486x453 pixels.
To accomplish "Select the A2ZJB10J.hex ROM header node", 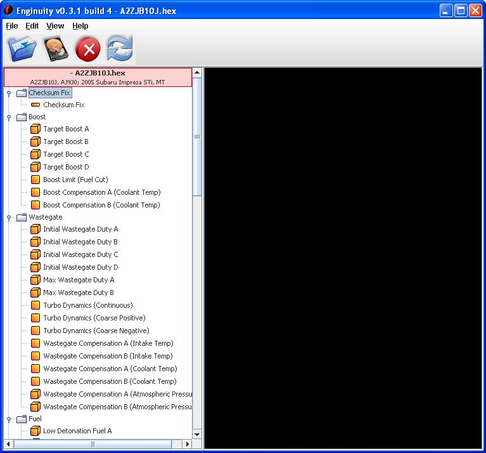I will click(x=98, y=77).
